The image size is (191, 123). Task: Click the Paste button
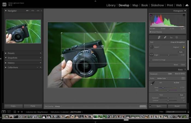point(33,106)
